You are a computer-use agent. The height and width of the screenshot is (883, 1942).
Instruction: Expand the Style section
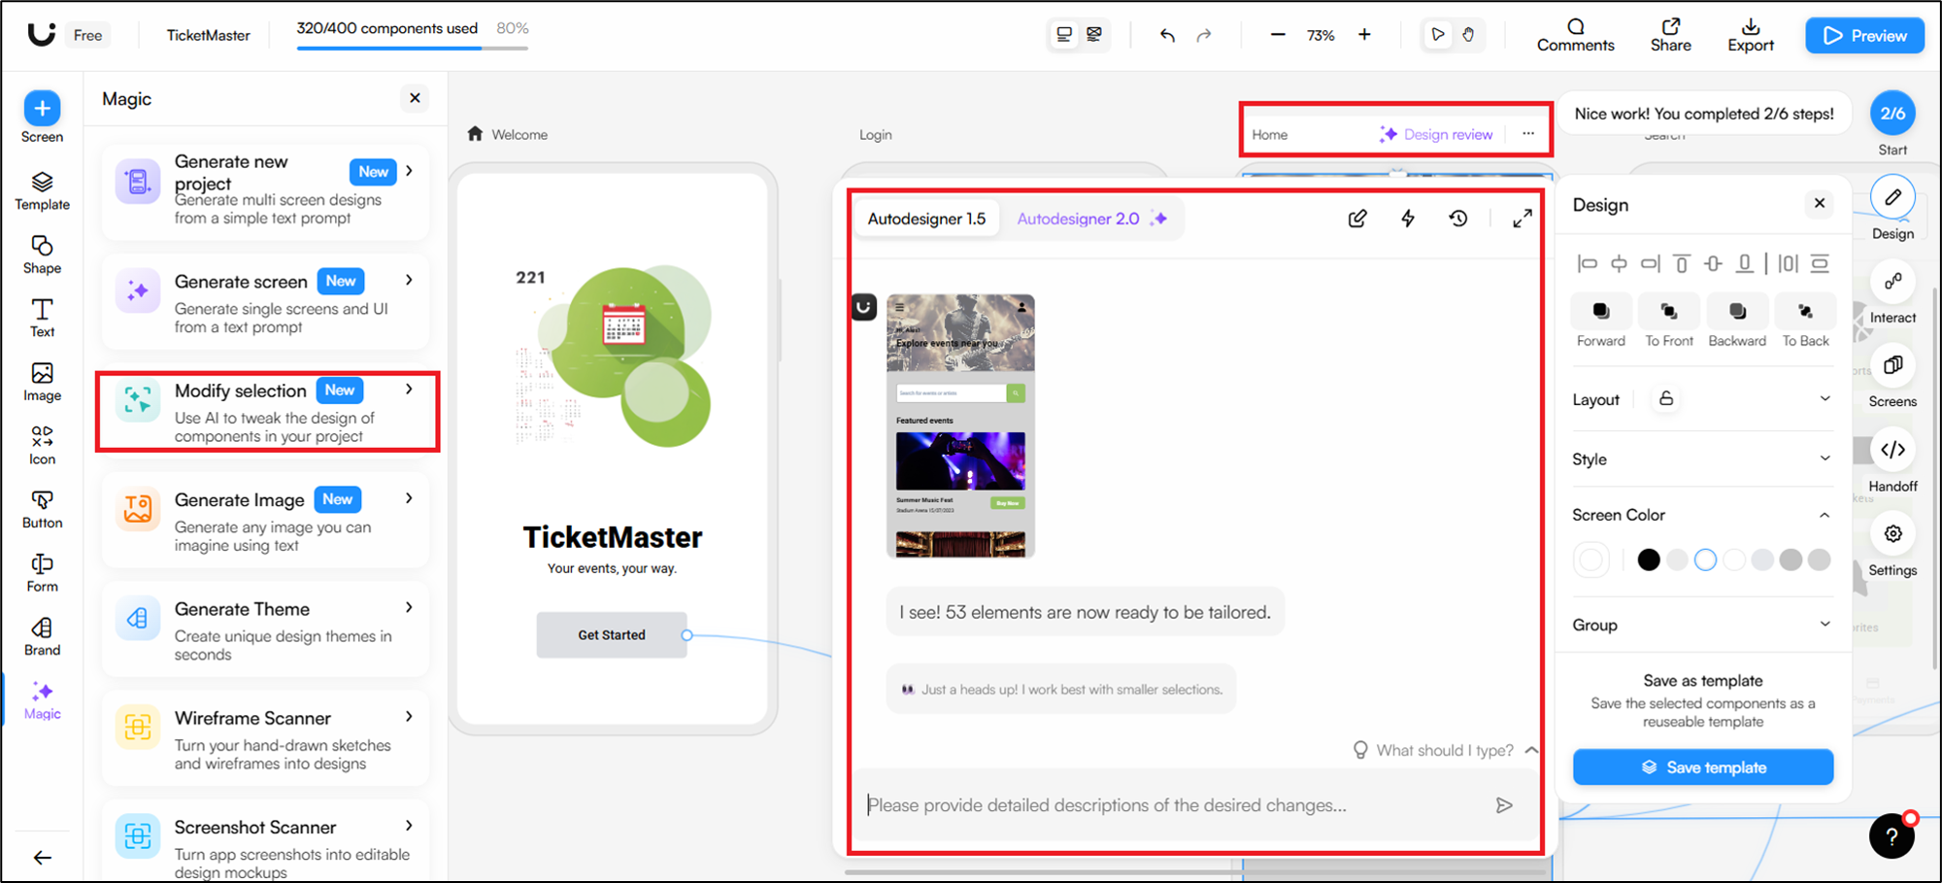[1701, 459]
